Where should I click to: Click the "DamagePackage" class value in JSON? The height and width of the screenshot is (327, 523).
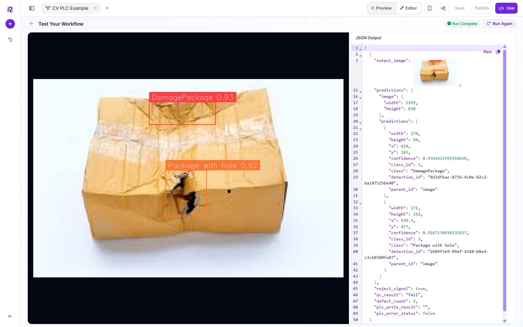click(x=429, y=171)
